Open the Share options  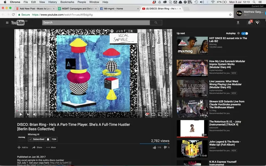(37, 147)
